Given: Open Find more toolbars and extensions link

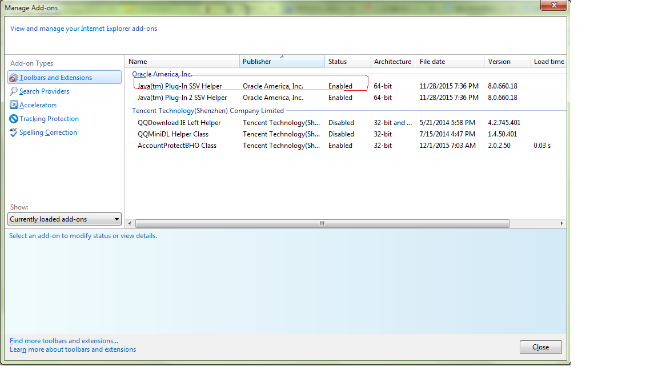Looking at the screenshot, I should [64, 341].
